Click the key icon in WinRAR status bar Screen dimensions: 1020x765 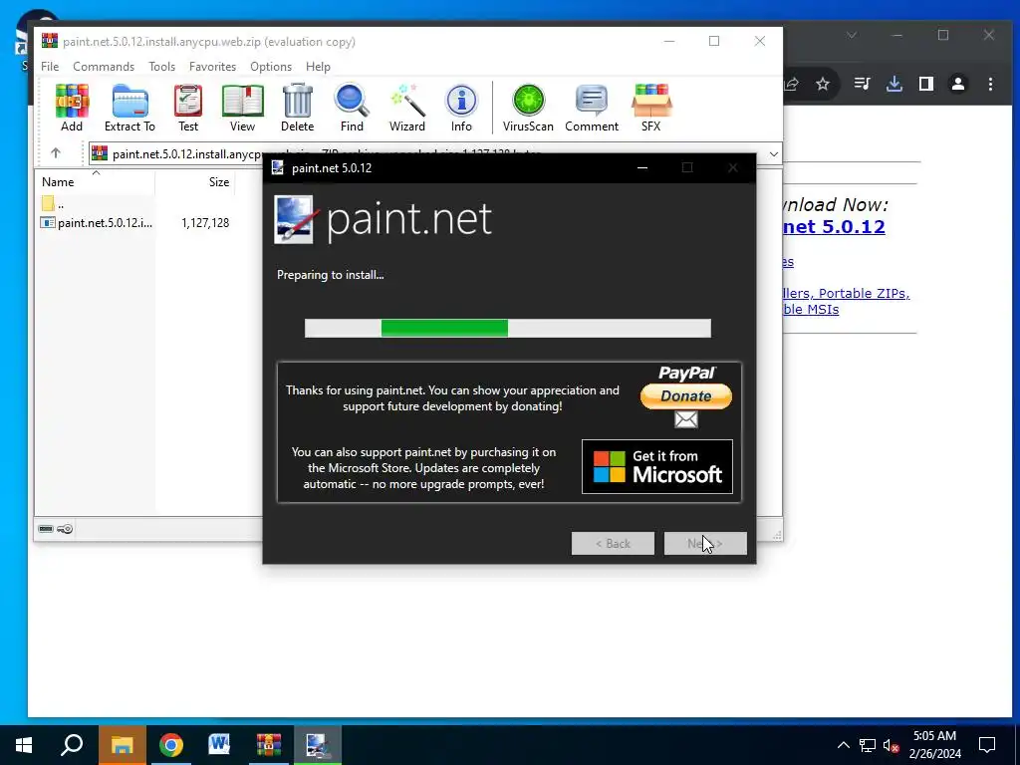[65, 529]
